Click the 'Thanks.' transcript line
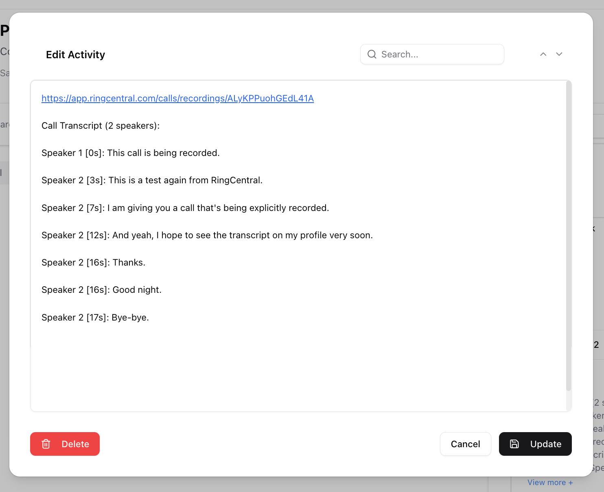This screenshot has height=492, width=604. coord(94,263)
